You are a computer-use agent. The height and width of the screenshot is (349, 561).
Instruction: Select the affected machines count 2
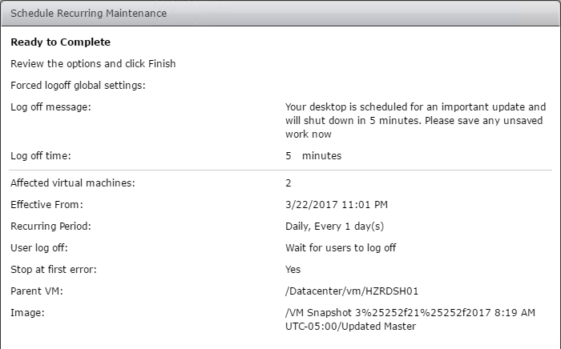[289, 183]
